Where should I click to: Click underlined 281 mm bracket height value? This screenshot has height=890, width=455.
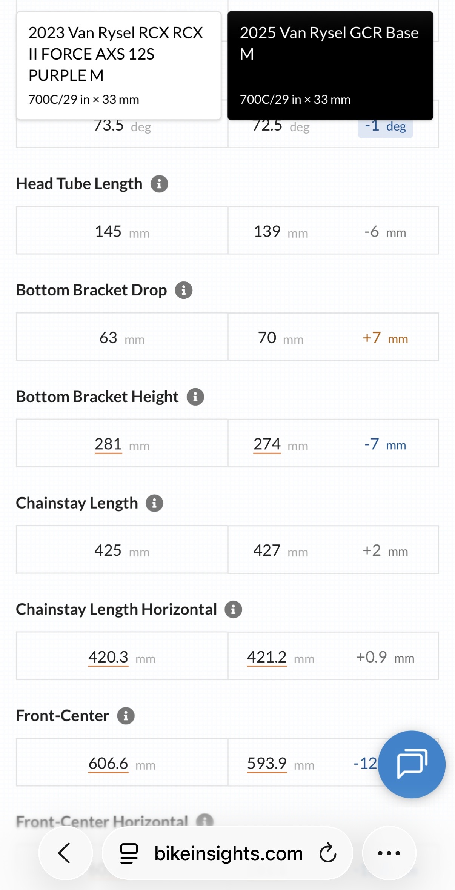coord(108,444)
